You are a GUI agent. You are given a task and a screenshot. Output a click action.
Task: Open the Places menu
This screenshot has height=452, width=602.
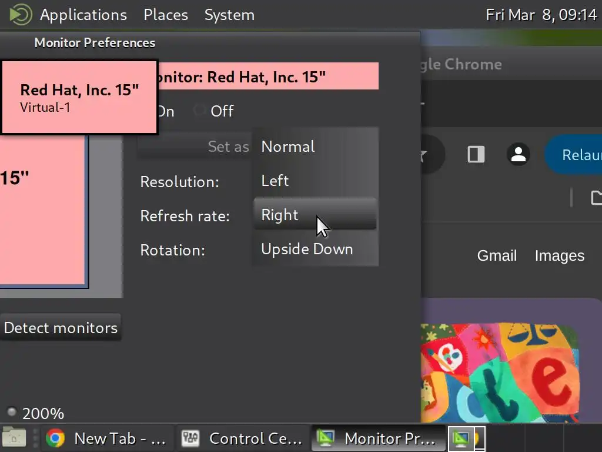[x=165, y=15]
